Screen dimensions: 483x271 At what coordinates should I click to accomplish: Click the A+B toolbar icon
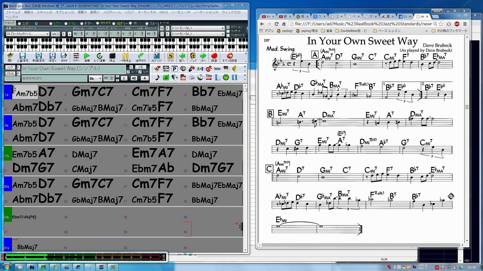tap(200, 69)
